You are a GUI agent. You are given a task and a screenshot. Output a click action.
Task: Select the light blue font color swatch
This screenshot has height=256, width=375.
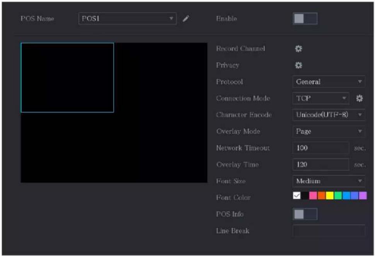coord(346,196)
